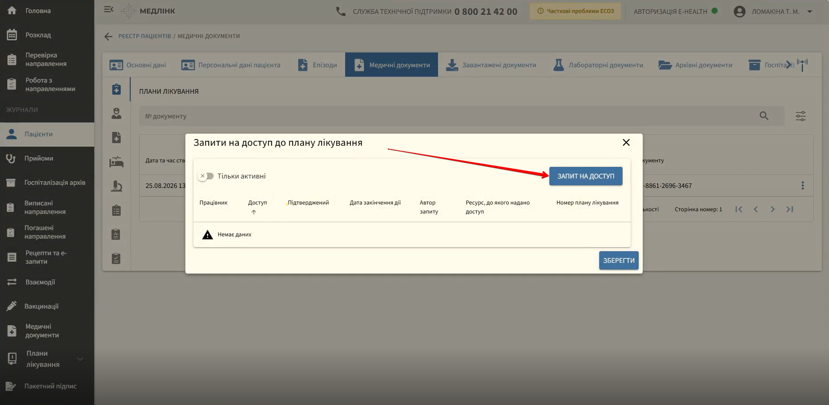829x405 pixels.
Task: Click the Взаємодії arrows icon in the sidebar
Action: point(12,282)
